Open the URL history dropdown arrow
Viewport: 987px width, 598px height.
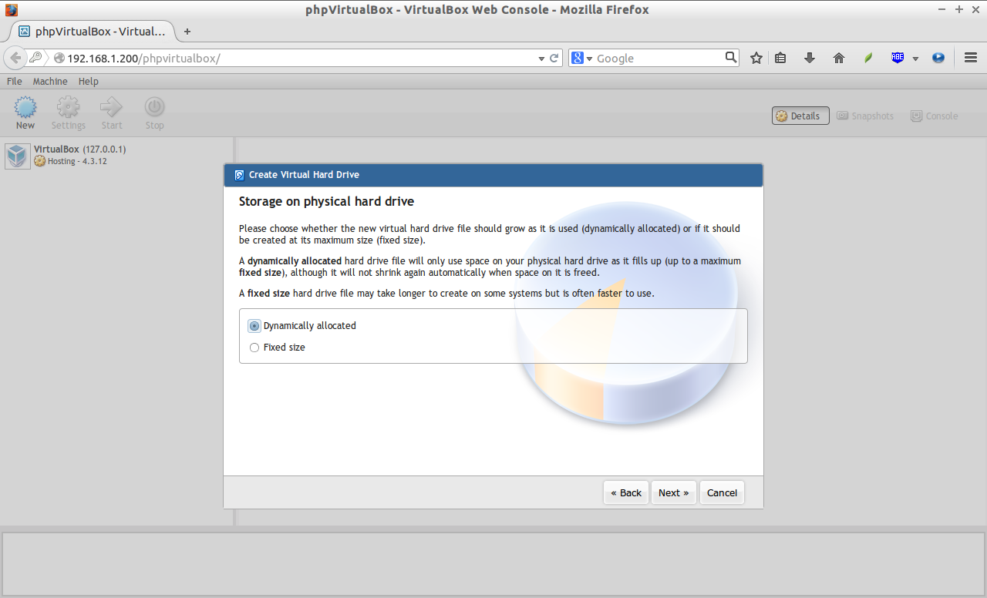click(541, 59)
